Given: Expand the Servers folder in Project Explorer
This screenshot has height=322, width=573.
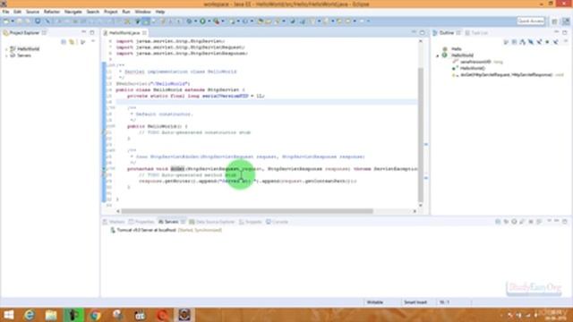Looking at the screenshot, I should pos(6,55).
